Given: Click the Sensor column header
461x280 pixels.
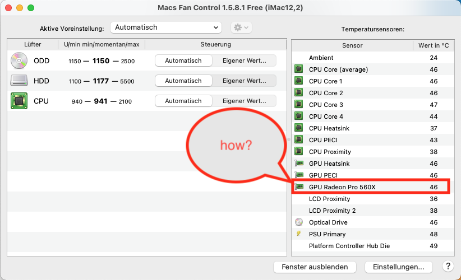Looking at the screenshot, I should (352, 45).
